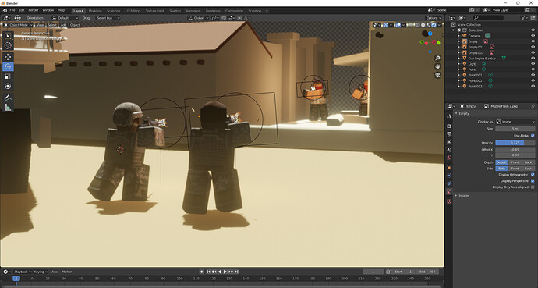Adjust the Opacity slider

pos(515,143)
